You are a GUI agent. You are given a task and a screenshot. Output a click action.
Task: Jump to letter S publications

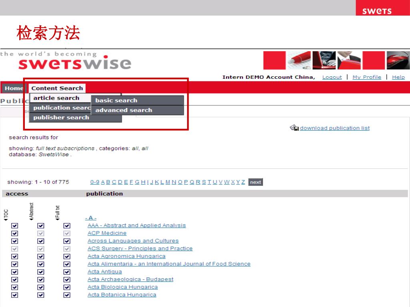(204, 182)
